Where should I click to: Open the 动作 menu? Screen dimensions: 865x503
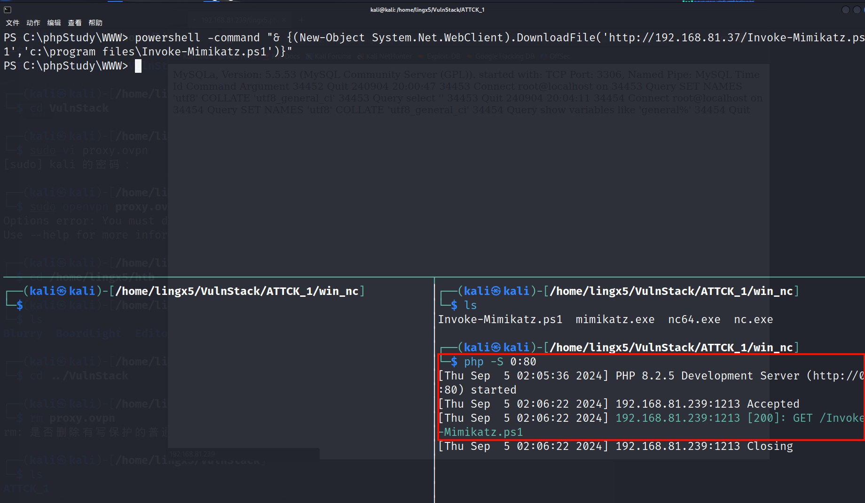33,23
